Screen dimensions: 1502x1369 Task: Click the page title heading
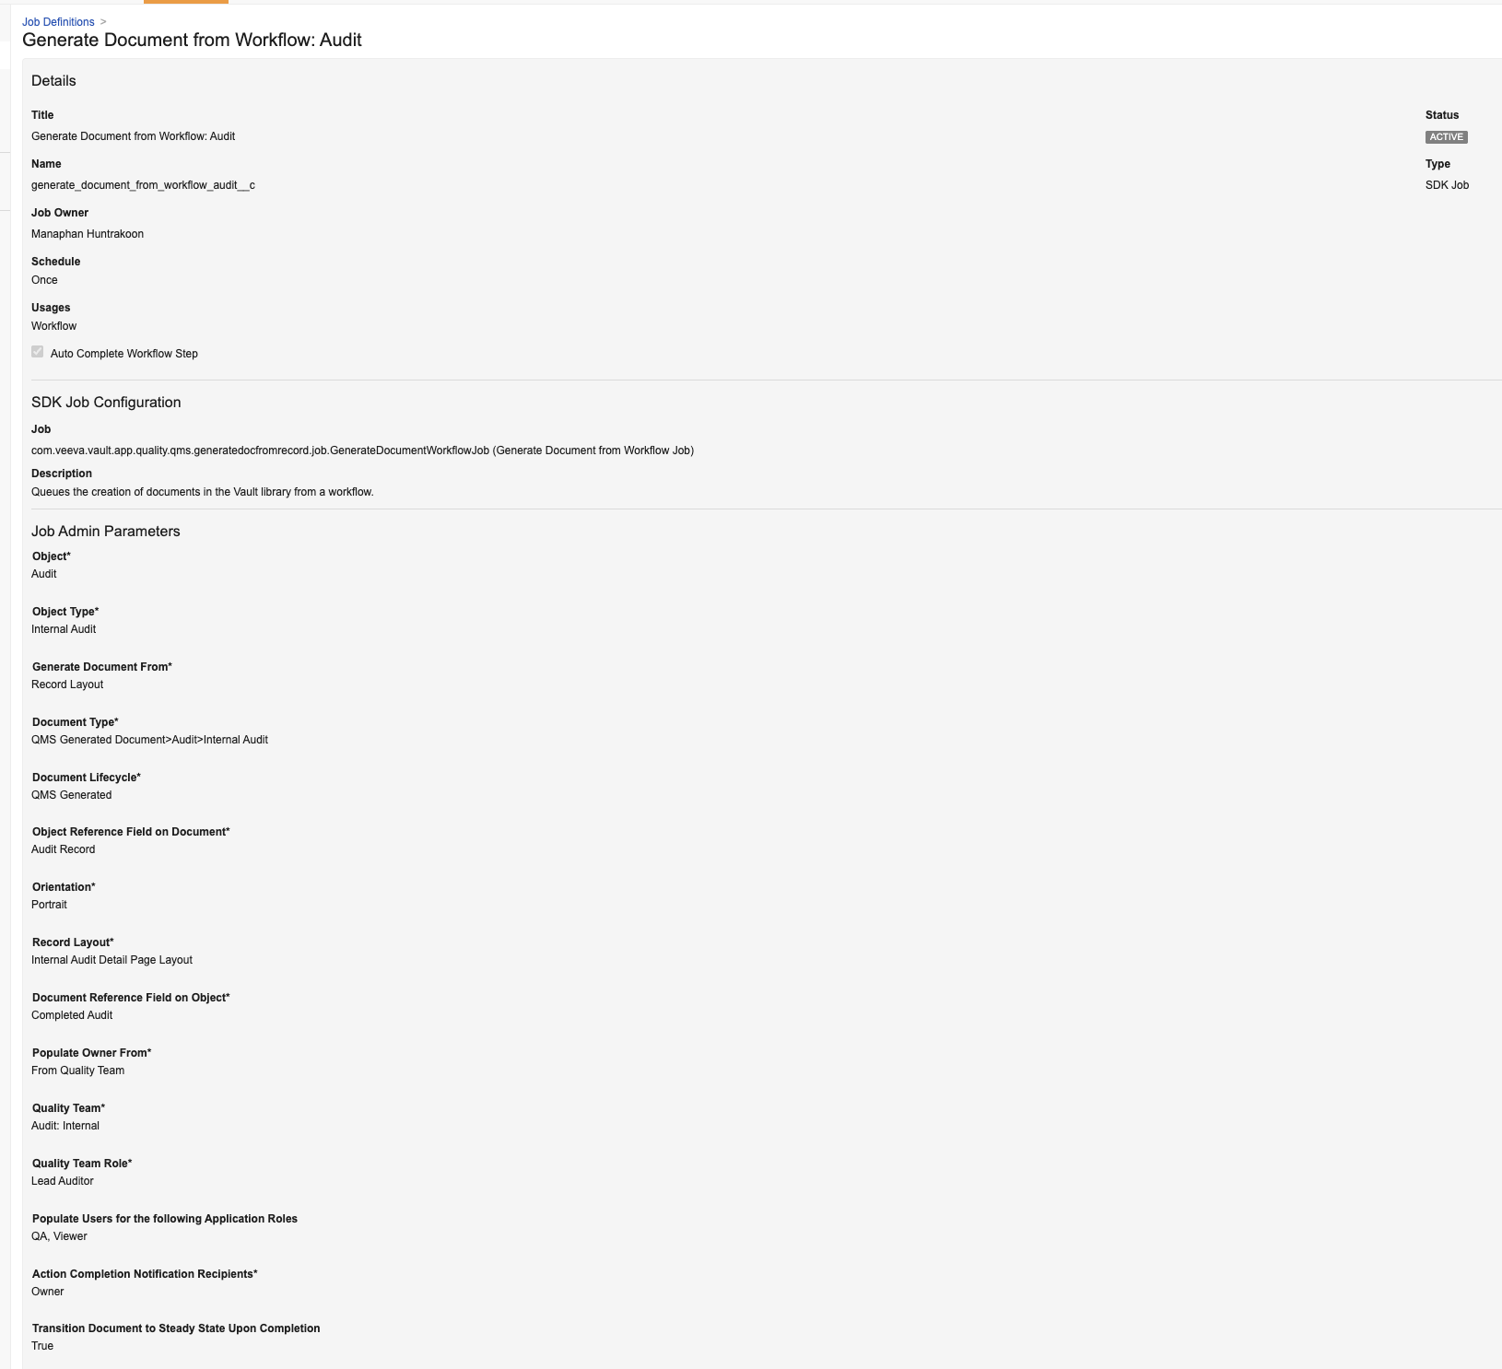pyautogui.click(x=192, y=41)
